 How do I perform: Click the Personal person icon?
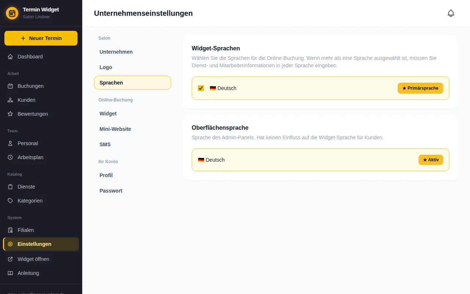10,143
